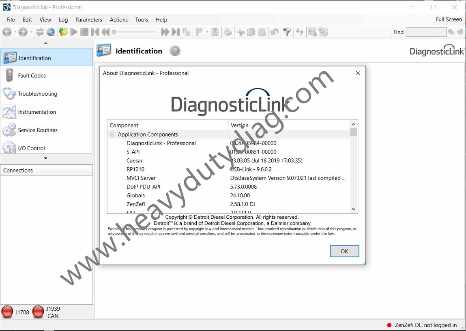
Task: Click OK in the About dialog
Action: (344, 251)
